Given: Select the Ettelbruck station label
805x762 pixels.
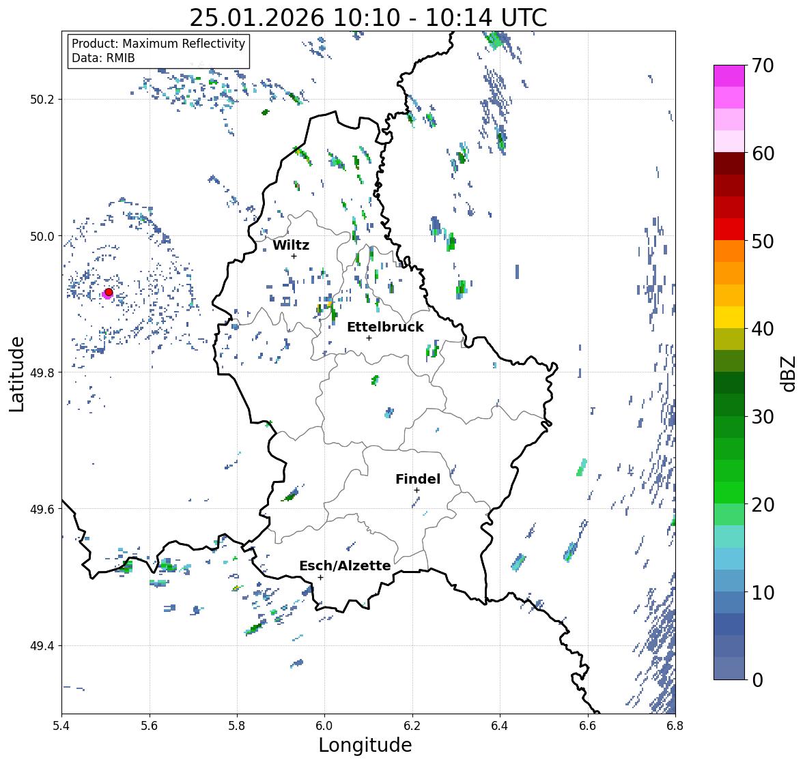Looking at the screenshot, I should [x=386, y=327].
